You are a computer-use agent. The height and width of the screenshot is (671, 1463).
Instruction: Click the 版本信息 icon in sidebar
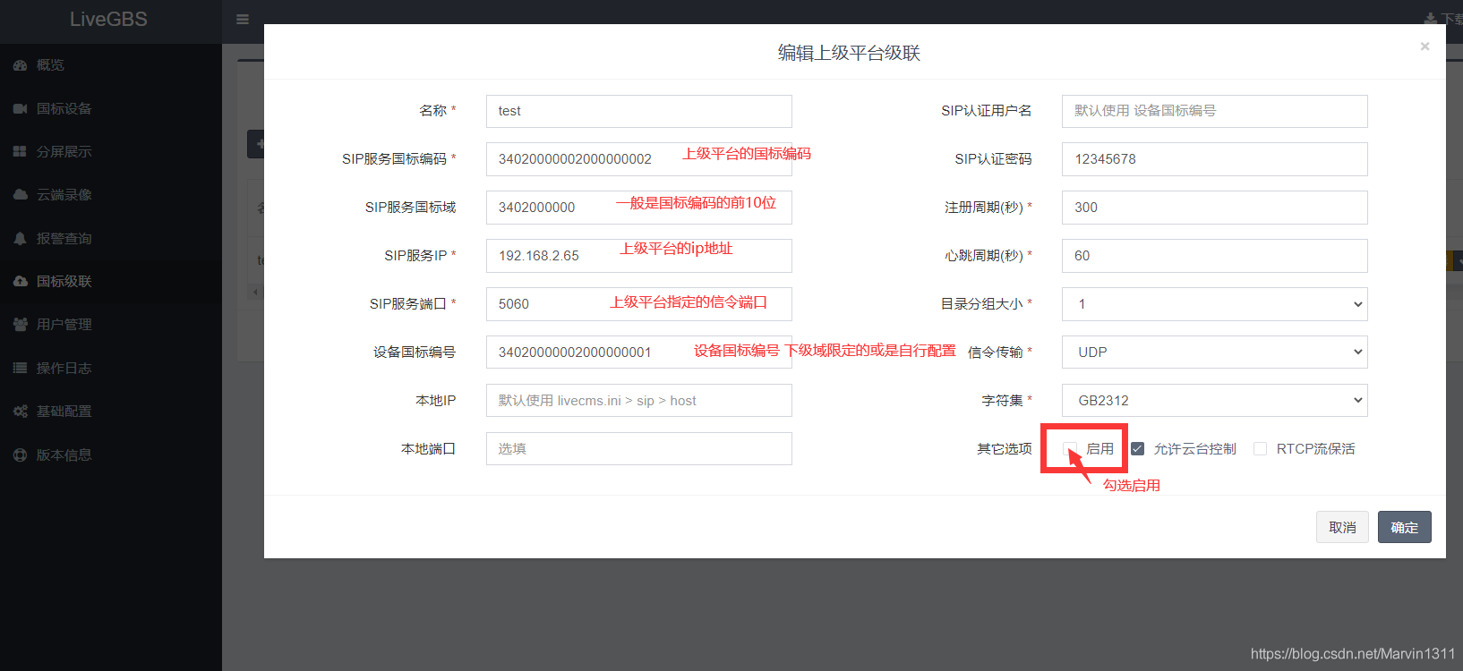click(20, 454)
